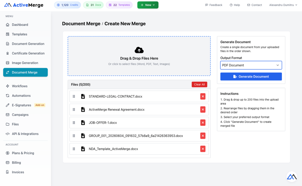This screenshot has height=186, width=302.
Task: Select file name GROUP_001_20260604_091632_57b8a9_6a21426363953.docx
Action: pos(136,136)
